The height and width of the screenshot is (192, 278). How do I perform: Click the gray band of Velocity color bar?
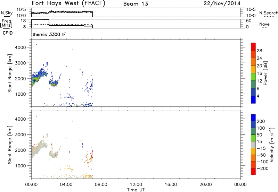[253, 145]
